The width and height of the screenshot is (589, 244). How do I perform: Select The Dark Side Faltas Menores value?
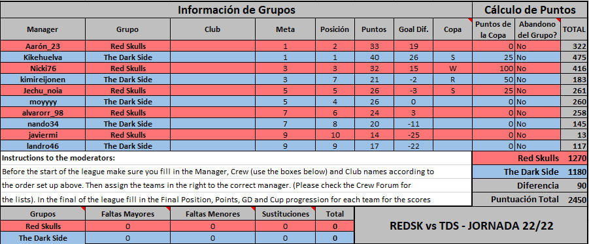tap(213, 238)
